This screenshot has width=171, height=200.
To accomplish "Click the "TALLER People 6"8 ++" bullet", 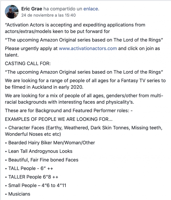I will (32, 177).
